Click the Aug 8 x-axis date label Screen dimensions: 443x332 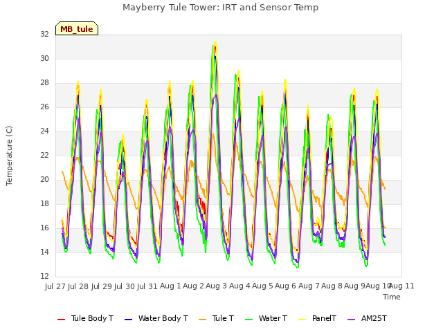(x=332, y=286)
